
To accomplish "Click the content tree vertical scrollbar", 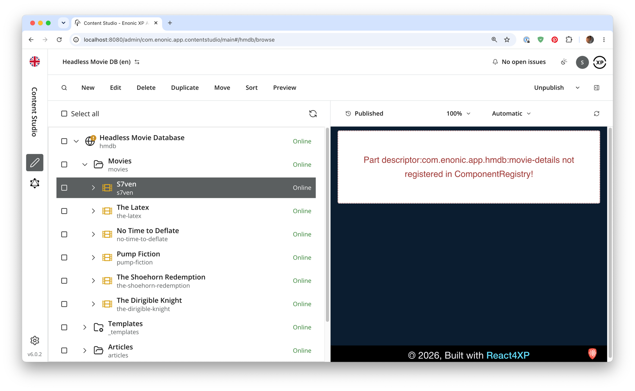I will point(327,224).
